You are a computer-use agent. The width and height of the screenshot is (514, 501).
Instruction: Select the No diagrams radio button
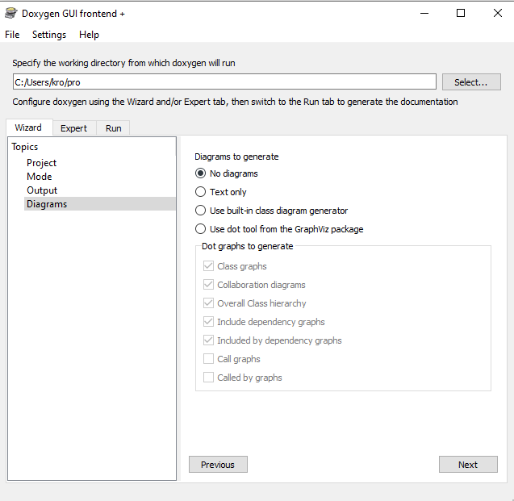[201, 173]
